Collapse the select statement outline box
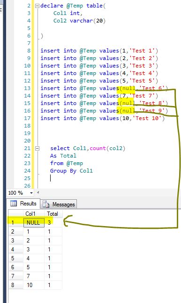The width and height of the screenshot is (181, 303). [38, 149]
